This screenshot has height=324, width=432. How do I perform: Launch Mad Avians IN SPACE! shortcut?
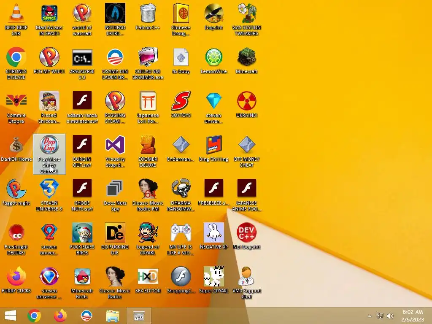pos(49,13)
